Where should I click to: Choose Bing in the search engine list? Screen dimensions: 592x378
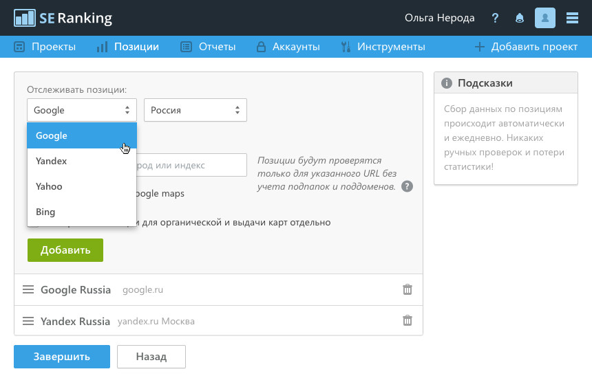82,212
